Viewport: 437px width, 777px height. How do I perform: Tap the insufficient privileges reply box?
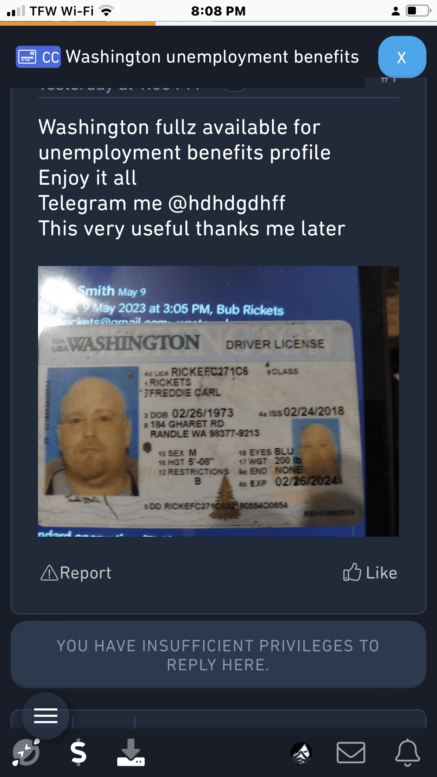click(x=218, y=655)
